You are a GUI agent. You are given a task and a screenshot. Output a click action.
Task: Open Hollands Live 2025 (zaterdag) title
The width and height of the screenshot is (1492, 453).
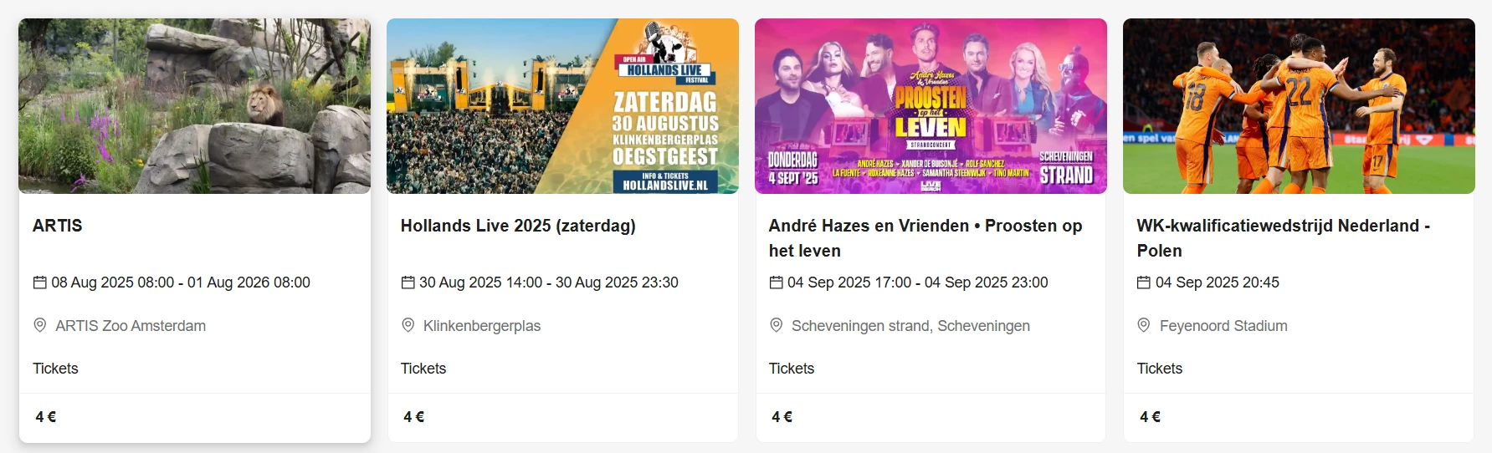pos(518,226)
